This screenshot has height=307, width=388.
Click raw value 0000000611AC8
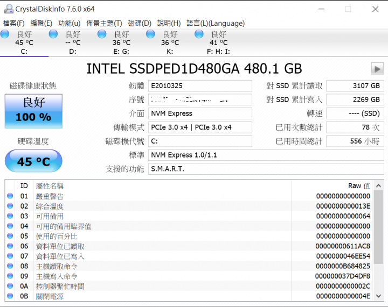coord(343,246)
